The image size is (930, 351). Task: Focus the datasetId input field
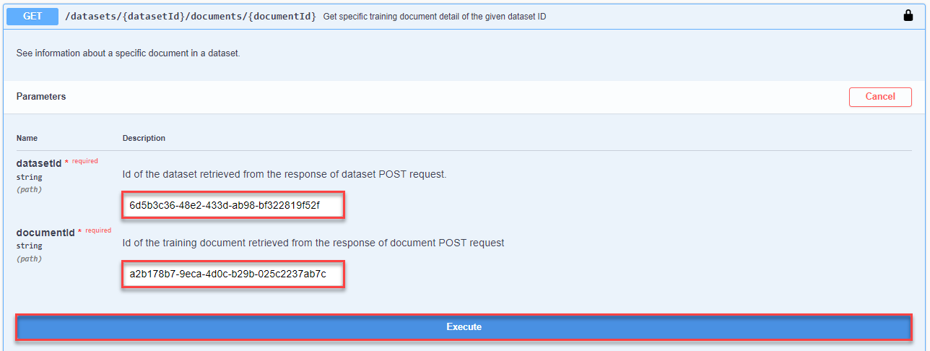coord(233,205)
